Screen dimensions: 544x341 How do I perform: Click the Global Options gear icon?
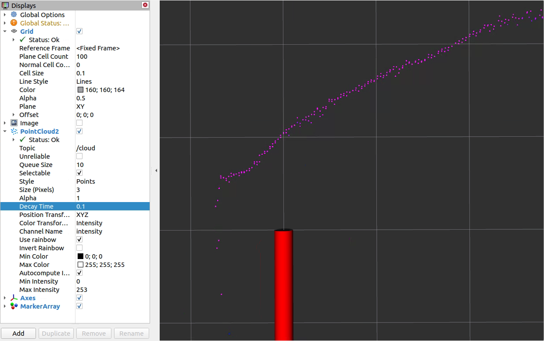pos(13,14)
